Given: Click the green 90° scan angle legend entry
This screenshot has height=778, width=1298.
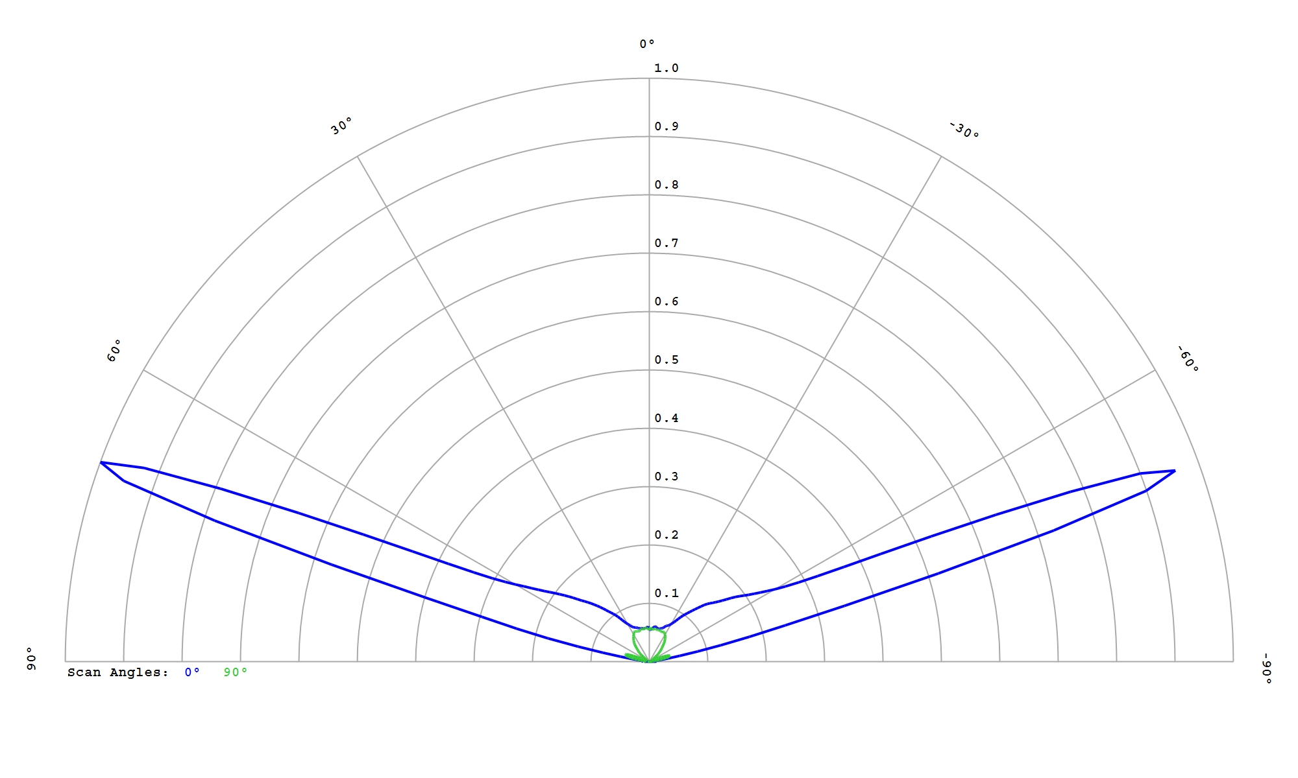Looking at the screenshot, I should pyautogui.click(x=235, y=673).
